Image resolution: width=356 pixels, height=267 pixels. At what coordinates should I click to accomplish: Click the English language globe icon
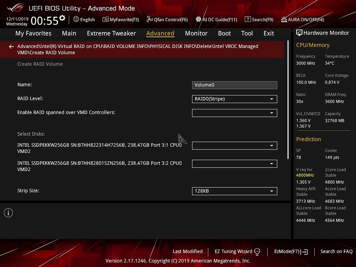click(x=76, y=19)
